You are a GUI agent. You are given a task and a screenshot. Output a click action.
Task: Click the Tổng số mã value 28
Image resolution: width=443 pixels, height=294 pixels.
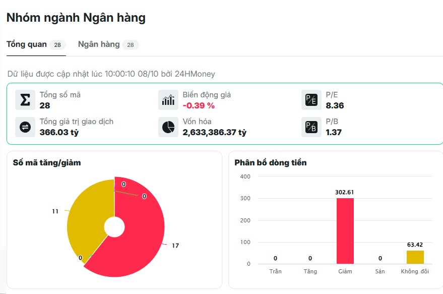45,106
